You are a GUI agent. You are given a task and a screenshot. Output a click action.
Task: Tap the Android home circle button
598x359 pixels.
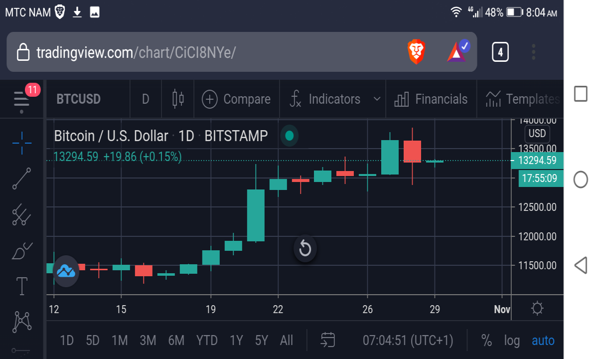(x=581, y=179)
